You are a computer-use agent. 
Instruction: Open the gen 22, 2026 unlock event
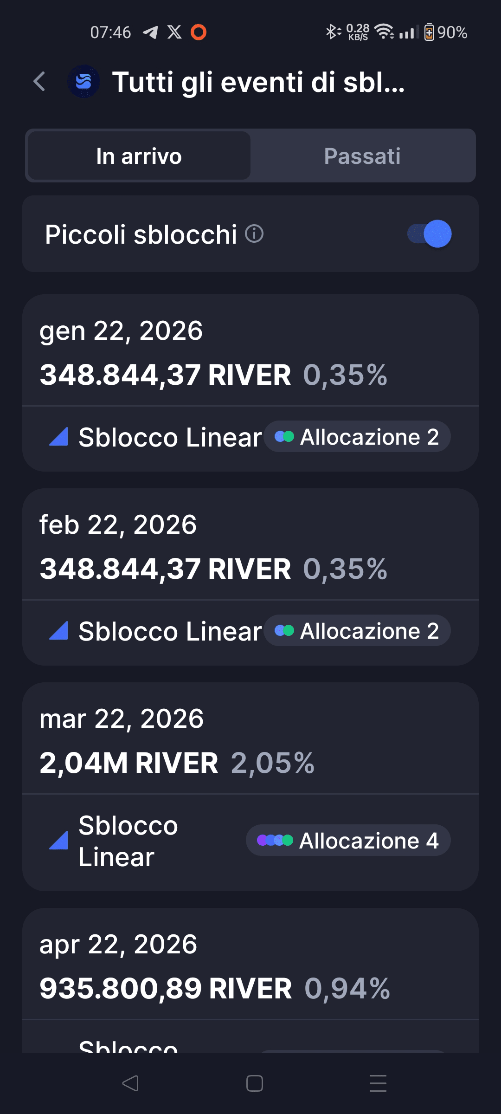pyautogui.click(x=250, y=353)
